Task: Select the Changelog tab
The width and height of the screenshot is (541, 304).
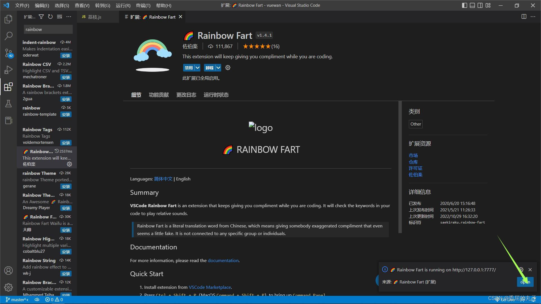Action: click(186, 95)
